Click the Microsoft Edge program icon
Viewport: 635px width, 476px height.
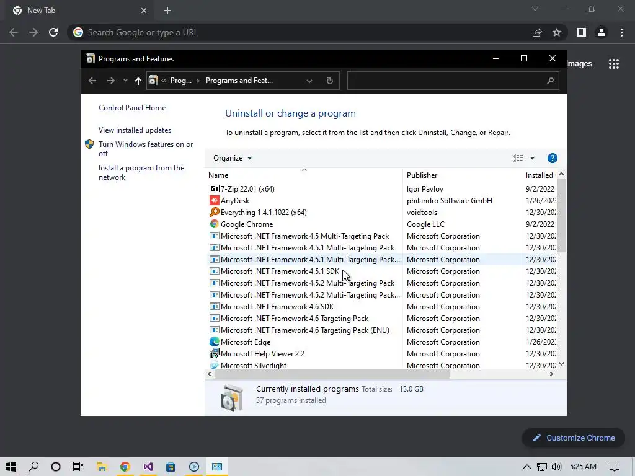214,342
